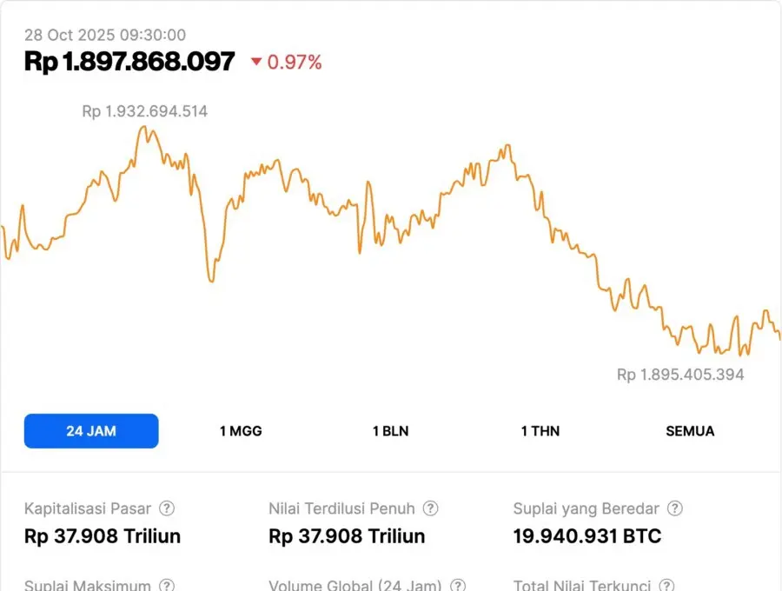Click the Volume Global (24 Jam) info icon
782x591 pixels.
458,586
